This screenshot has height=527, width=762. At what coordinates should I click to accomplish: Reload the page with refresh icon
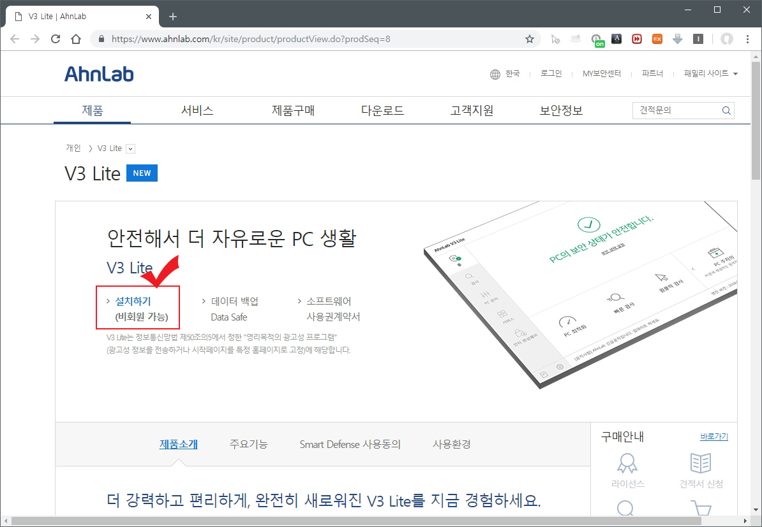click(56, 39)
